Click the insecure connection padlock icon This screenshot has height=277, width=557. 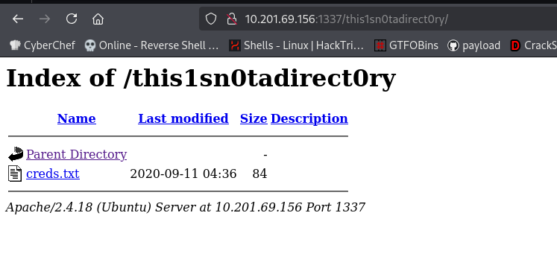click(x=232, y=19)
